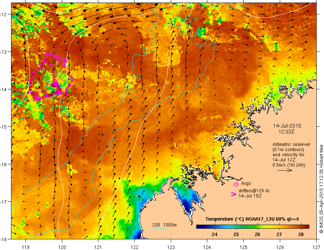This screenshot has width=324, height=250.
Task: Click longitude label 124 on bottom axis
Action: (207, 247)
